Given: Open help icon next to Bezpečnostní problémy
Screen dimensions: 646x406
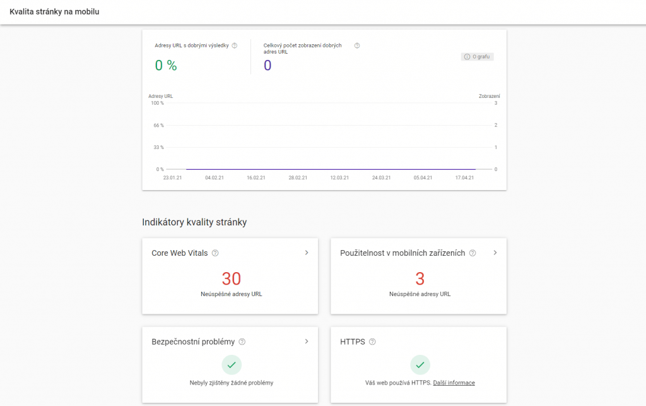Looking at the screenshot, I should [x=242, y=342].
